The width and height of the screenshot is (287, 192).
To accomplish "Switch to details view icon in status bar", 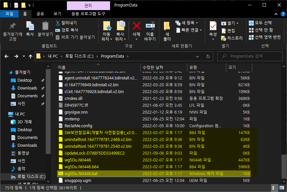I will (x=274, y=188).
